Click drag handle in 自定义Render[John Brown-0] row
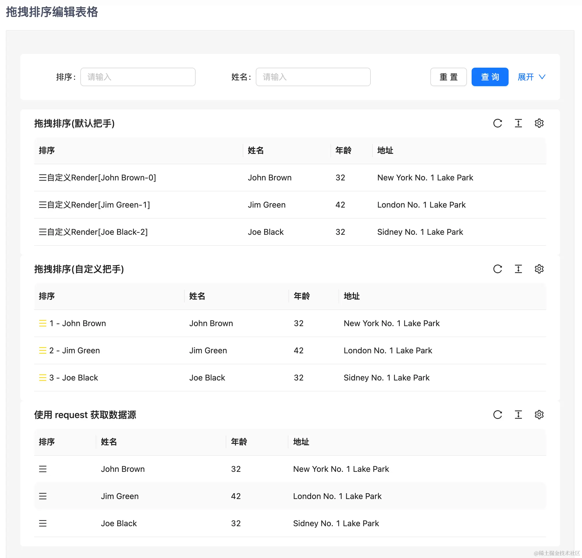582x558 pixels. point(42,178)
